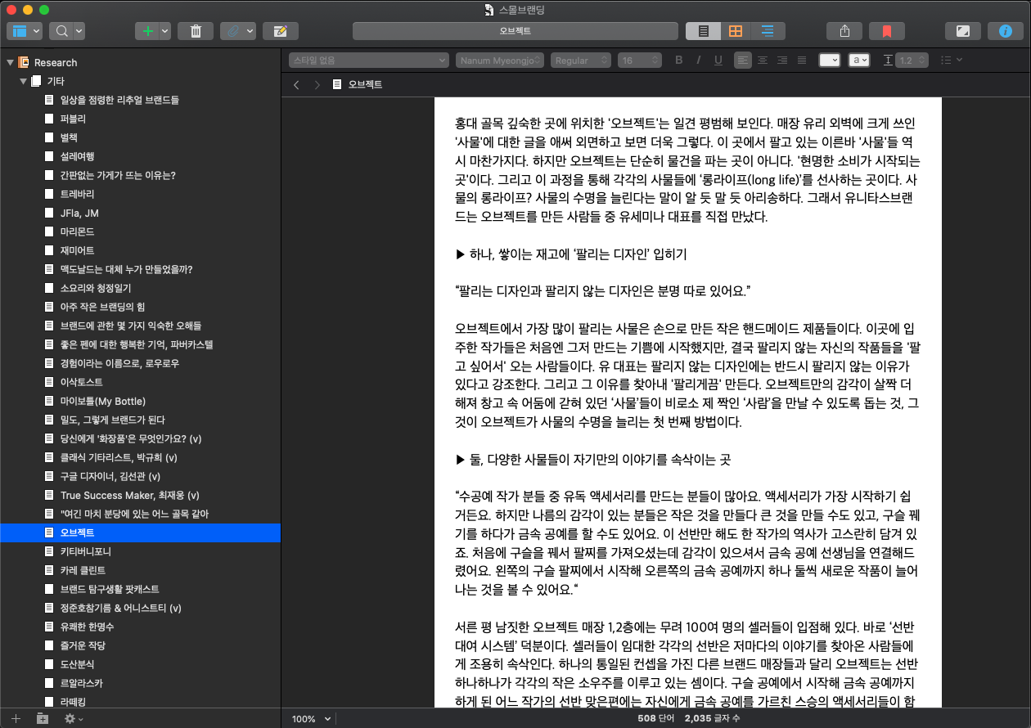Open the Inspector with the blue info icon
Screen dimensions: 1031x728
click(x=1006, y=30)
